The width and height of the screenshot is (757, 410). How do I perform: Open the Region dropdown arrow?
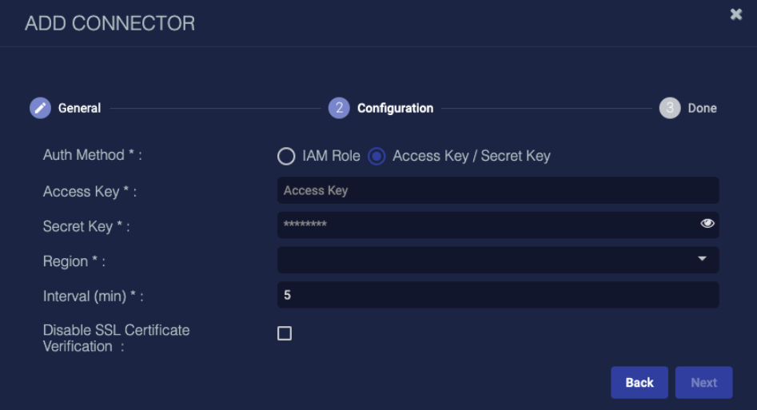click(702, 259)
